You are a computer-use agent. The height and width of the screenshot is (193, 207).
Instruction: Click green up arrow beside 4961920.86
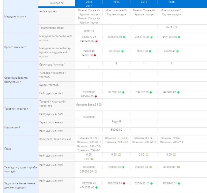pos(179,37)
